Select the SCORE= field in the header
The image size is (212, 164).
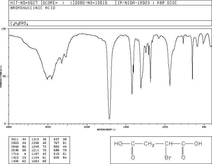[x=57, y=3]
